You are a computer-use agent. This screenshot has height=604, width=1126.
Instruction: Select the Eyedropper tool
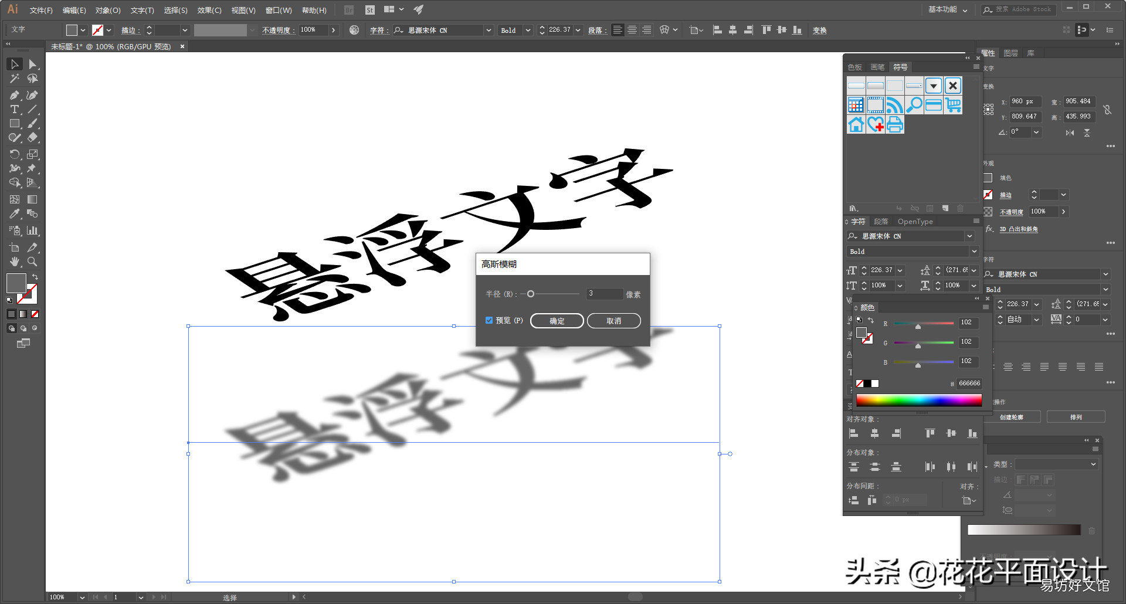pyautogui.click(x=15, y=214)
